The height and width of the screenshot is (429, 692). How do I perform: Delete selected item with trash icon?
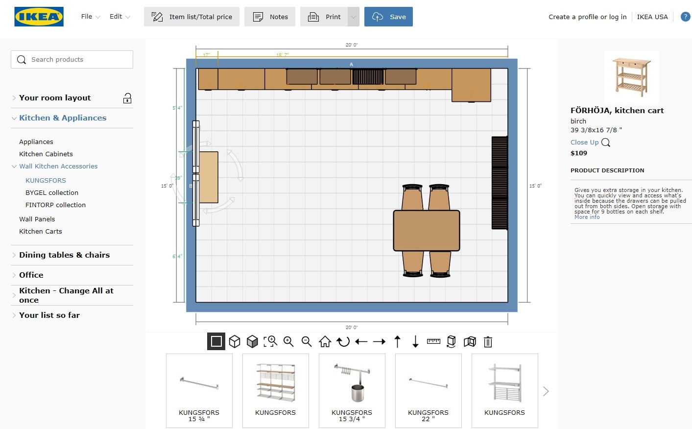point(488,341)
